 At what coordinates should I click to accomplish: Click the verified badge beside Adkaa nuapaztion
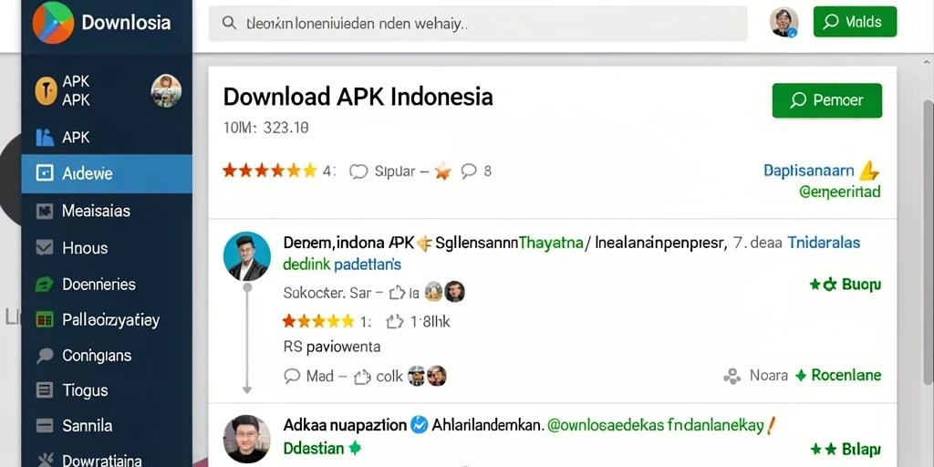click(420, 425)
